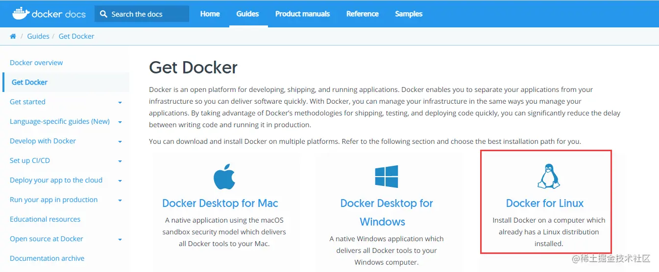The image size is (659, 272).
Task: Expand the Get started arrow
Action: (120, 103)
